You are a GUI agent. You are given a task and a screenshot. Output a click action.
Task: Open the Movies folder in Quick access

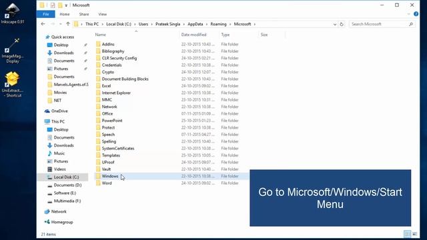coord(57,93)
